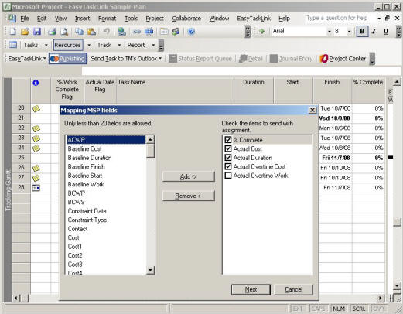Screen dimensions: 403x314
Task: Open the Collaborate menu
Action: (x=186, y=19)
